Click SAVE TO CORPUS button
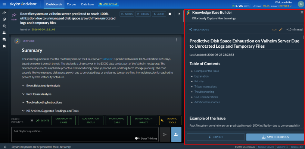This screenshot has height=149, width=305. tap(275, 137)
